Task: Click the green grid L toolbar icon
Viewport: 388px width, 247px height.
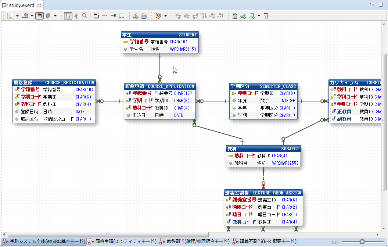Action: click(10, 16)
